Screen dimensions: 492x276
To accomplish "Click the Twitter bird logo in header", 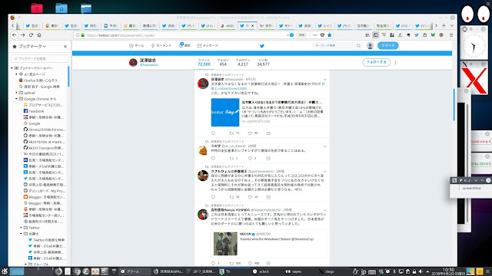I will coord(262,46).
